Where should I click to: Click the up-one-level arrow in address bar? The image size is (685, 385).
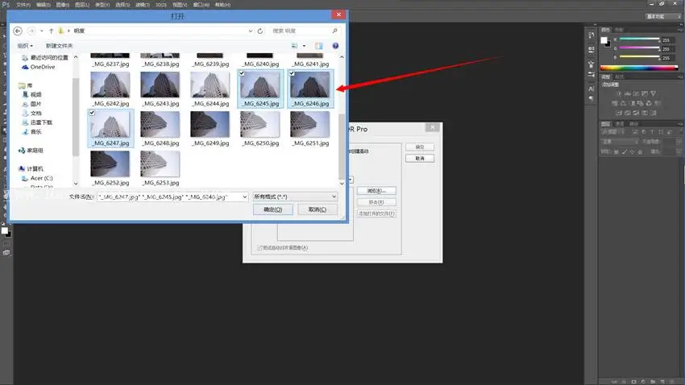coord(51,31)
